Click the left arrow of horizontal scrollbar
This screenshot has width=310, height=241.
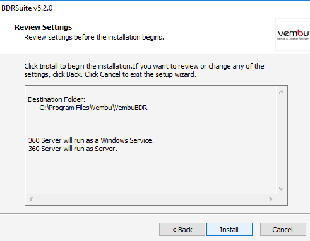pos(31,199)
